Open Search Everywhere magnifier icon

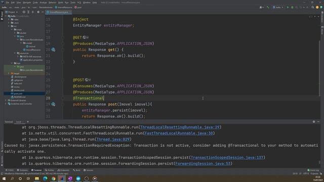coord(313,7)
